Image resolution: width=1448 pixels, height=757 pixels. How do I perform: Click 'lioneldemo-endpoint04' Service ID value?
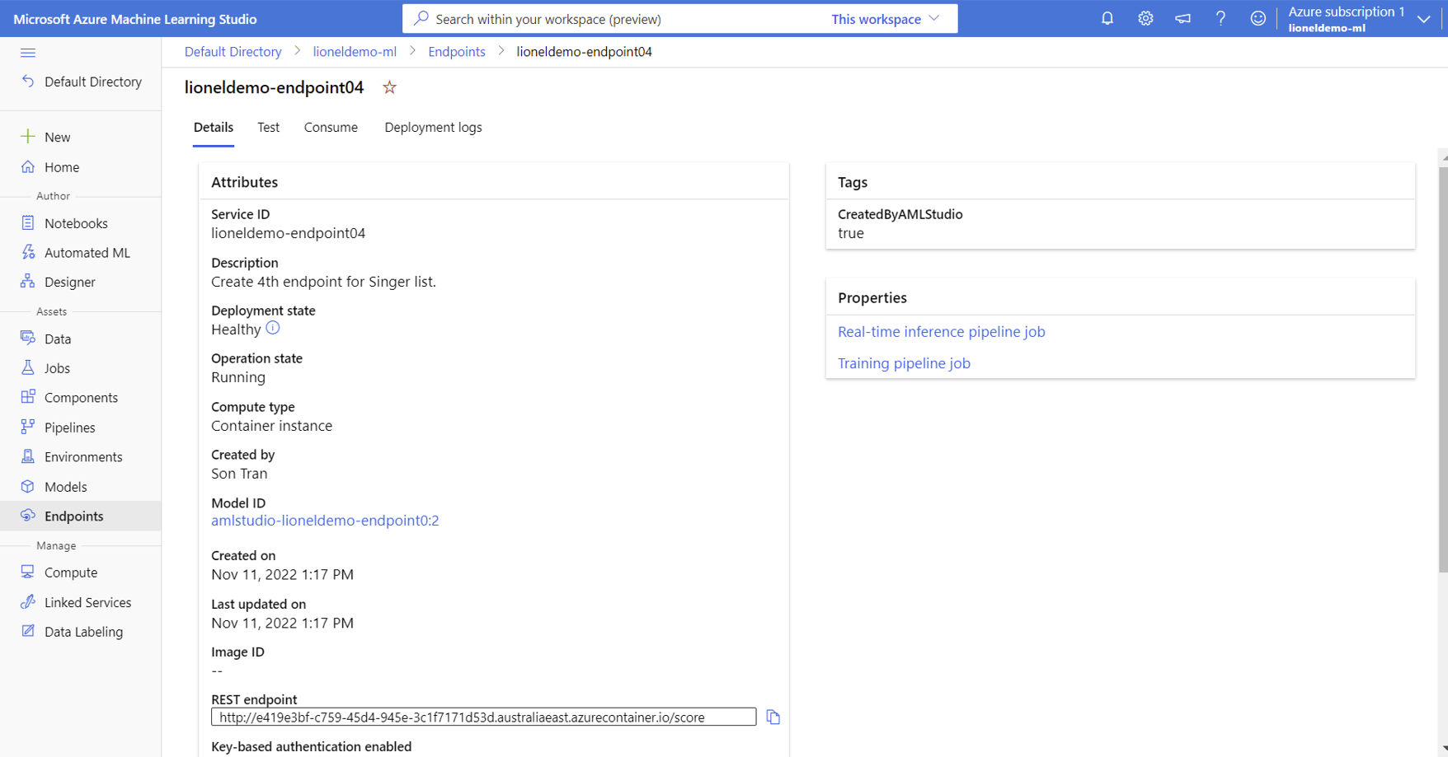(x=288, y=233)
